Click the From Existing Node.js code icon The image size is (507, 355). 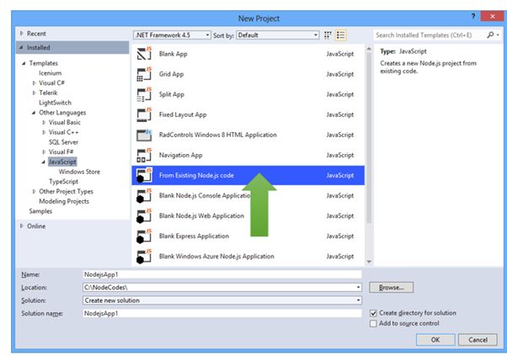(144, 175)
